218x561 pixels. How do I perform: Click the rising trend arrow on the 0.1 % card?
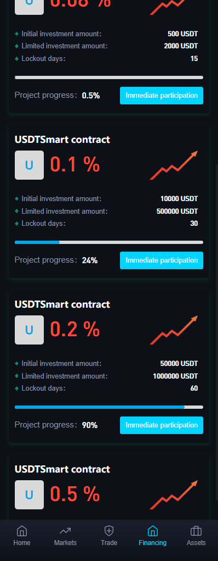(x=174, y=165)
